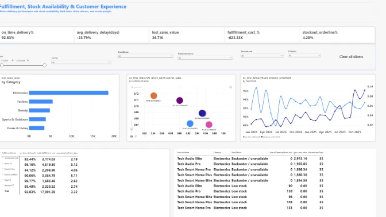Screen dimensions: 386x217
Task: Open the FulfilmentCenter slicer dropdown
Action: (205, 57)
